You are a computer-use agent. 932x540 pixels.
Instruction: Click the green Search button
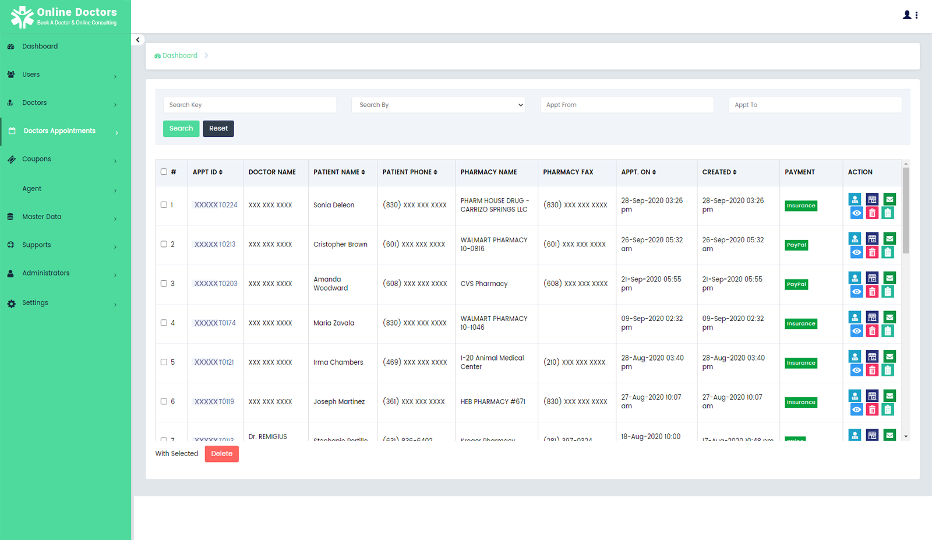click(x=181, y=129)
